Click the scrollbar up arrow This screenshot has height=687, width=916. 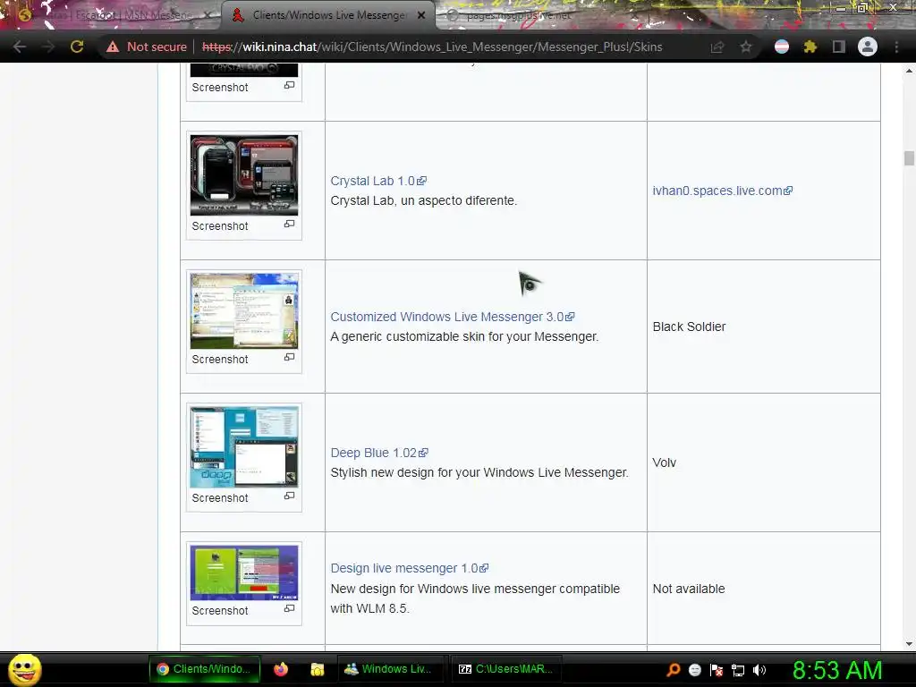(909, 71)
